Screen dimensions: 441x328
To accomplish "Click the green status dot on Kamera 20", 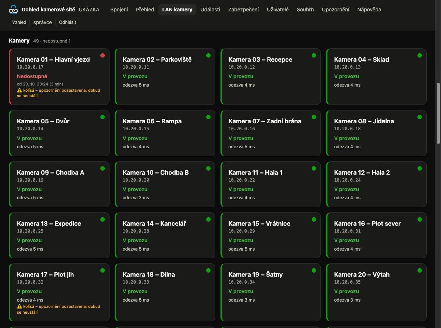I will pos(420,270).
